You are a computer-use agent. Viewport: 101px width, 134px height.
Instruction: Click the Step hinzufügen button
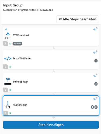coord(51,125)
